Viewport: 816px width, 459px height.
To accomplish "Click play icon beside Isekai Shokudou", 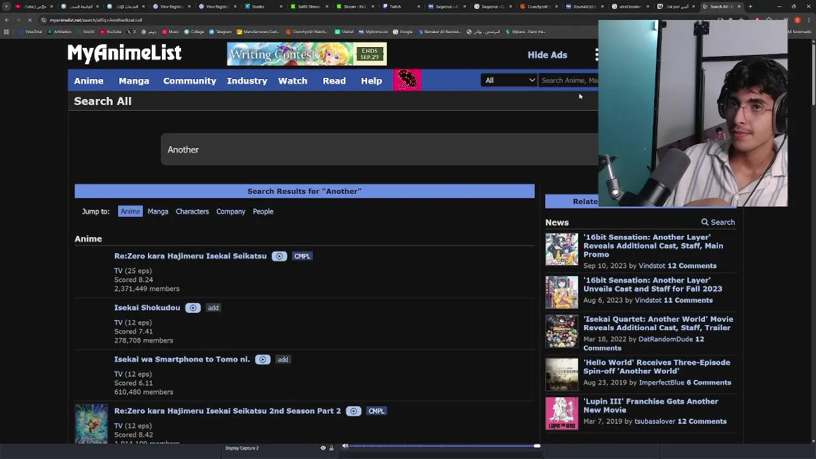I will [x=193, y=307].
